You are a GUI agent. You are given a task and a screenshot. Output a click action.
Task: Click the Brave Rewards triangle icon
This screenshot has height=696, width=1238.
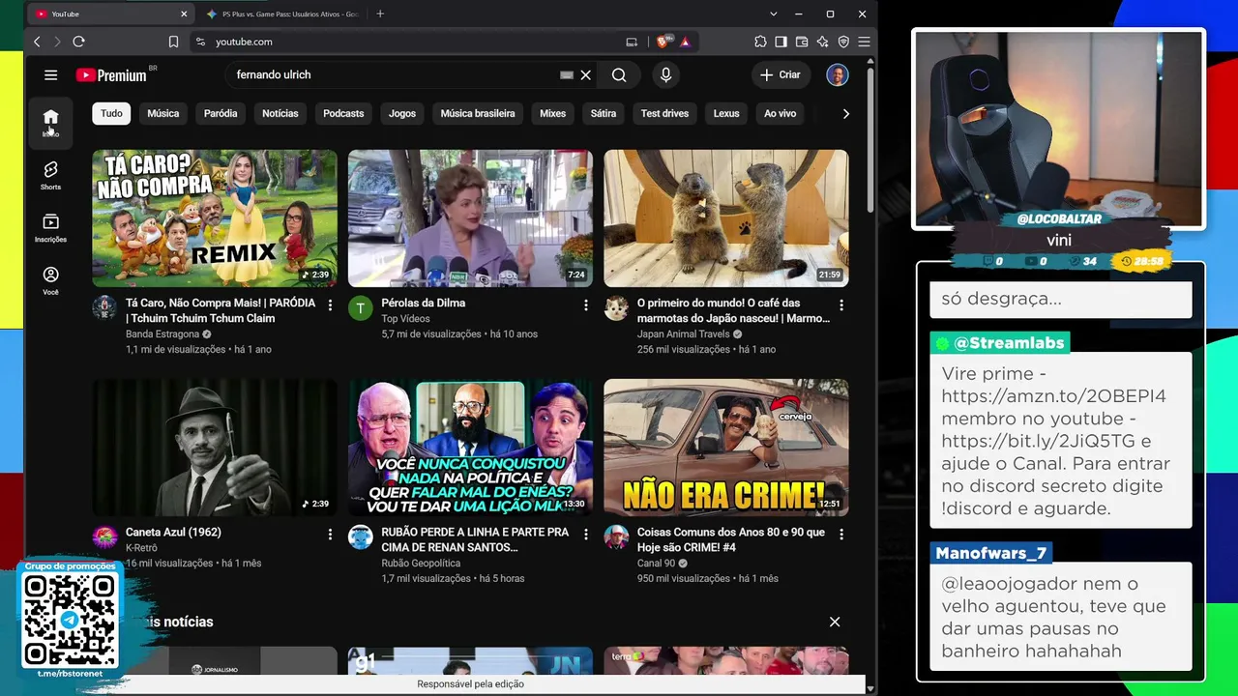tap(685, 42)
